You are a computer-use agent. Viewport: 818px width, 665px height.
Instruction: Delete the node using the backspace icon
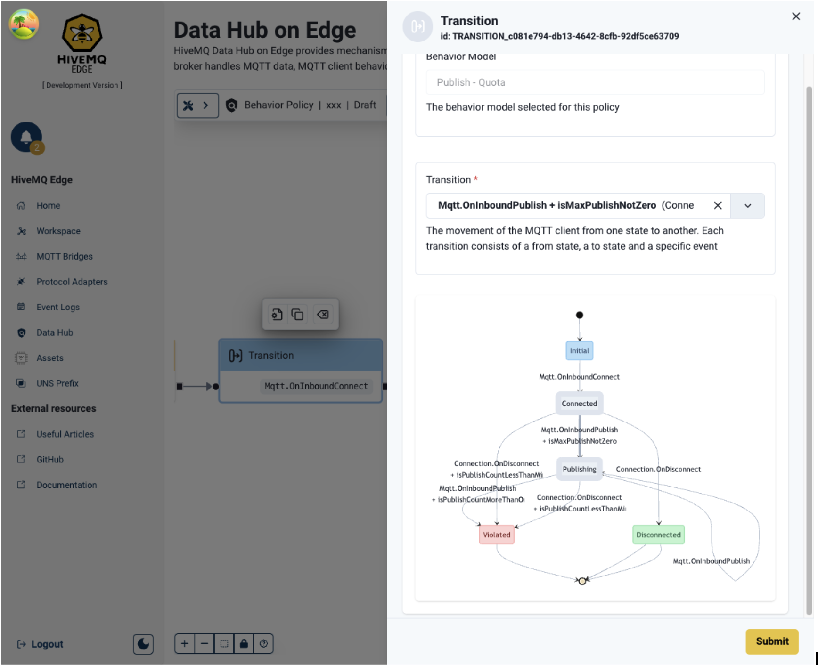tap(322, 314)
